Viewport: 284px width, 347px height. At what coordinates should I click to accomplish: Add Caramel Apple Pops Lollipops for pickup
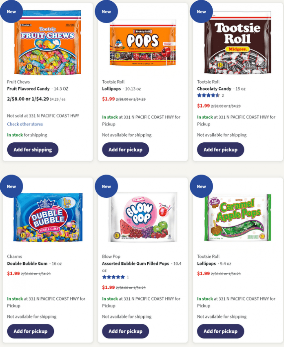pyautogui.click(x=220, y=331)
